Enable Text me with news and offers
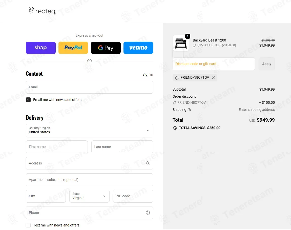Screen dimensions: 291x230 pos(28,225)
